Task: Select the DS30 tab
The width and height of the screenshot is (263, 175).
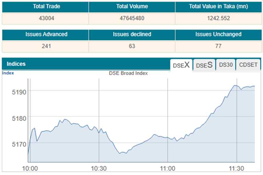Action: tap(226, 65)
